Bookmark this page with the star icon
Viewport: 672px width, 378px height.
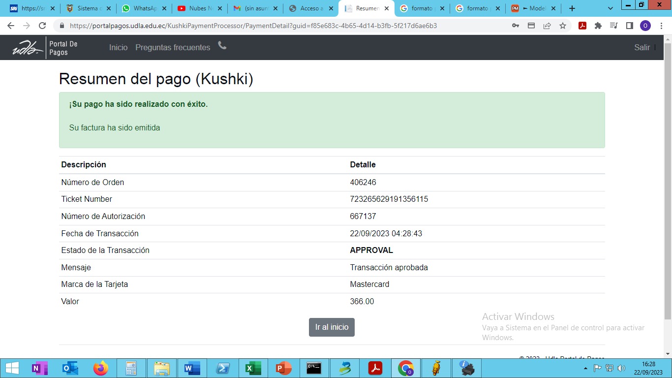point(563,26)
